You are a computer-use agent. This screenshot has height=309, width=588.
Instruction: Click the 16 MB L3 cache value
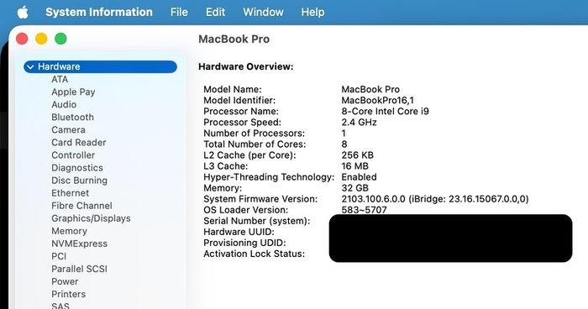coord(354,166)
